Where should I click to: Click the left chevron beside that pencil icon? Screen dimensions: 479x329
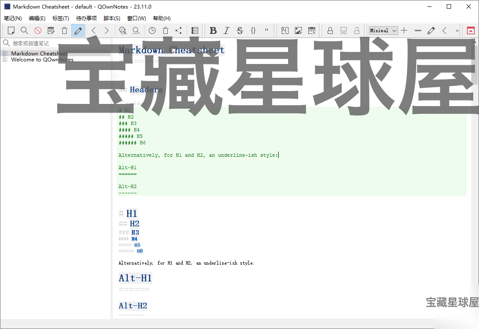445,30
